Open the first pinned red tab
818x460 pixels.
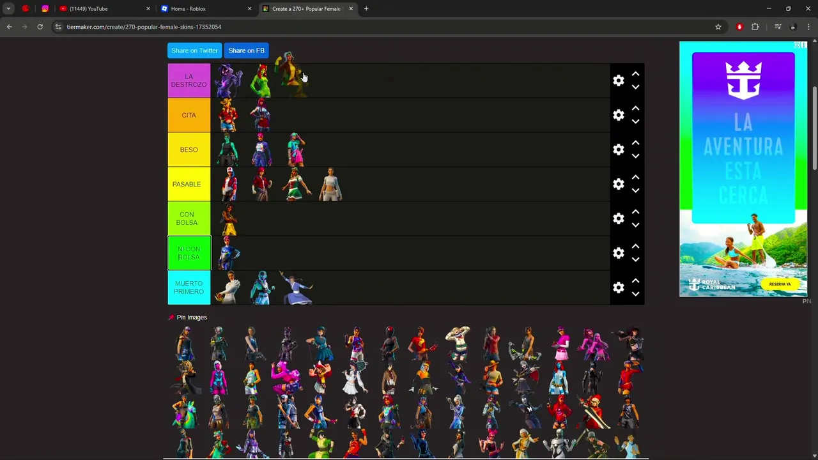[26, 9]
